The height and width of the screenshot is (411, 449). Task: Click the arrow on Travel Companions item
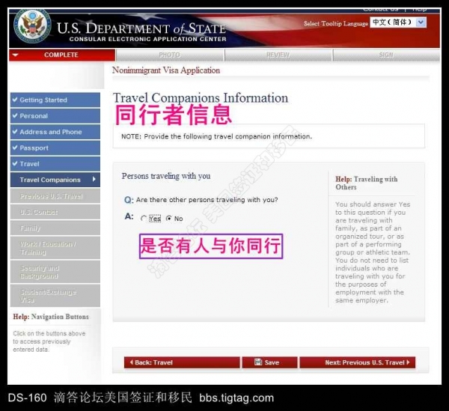pos(94,180)
